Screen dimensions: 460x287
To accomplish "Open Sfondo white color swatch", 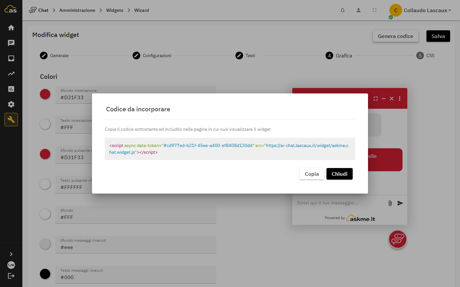I will coord(45,214).
